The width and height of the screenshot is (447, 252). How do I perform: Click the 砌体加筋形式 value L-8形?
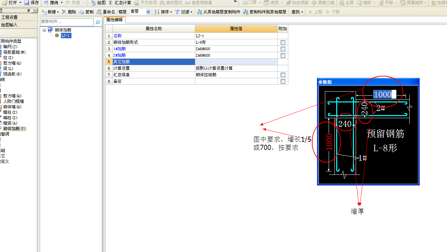[236, 43]
